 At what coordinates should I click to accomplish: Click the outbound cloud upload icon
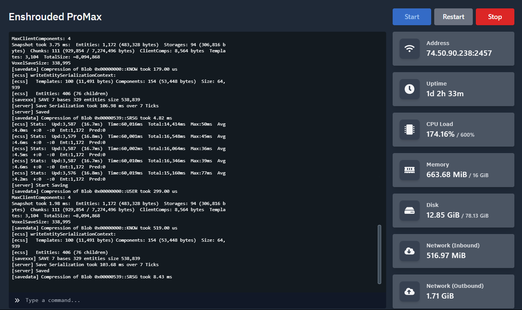tap(409, 292)
